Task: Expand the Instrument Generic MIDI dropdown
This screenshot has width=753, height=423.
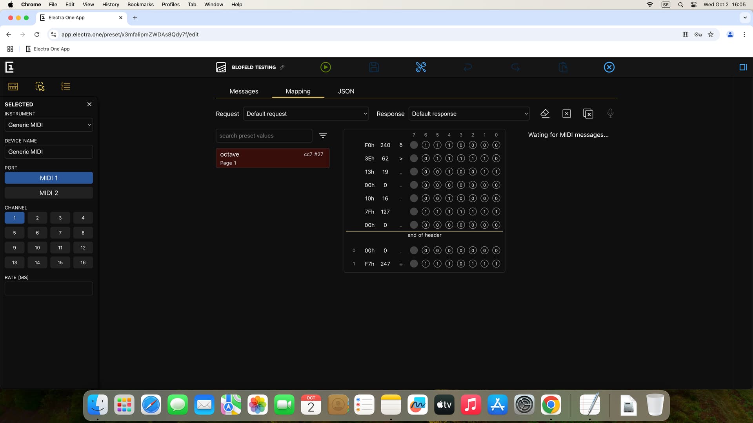Action: tap(49, 125)
